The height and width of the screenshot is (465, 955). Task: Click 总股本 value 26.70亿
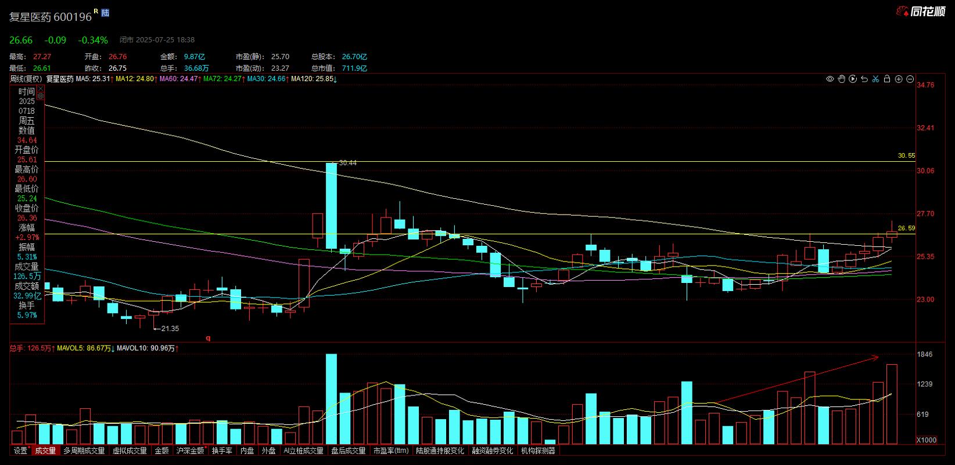(354, 57)
